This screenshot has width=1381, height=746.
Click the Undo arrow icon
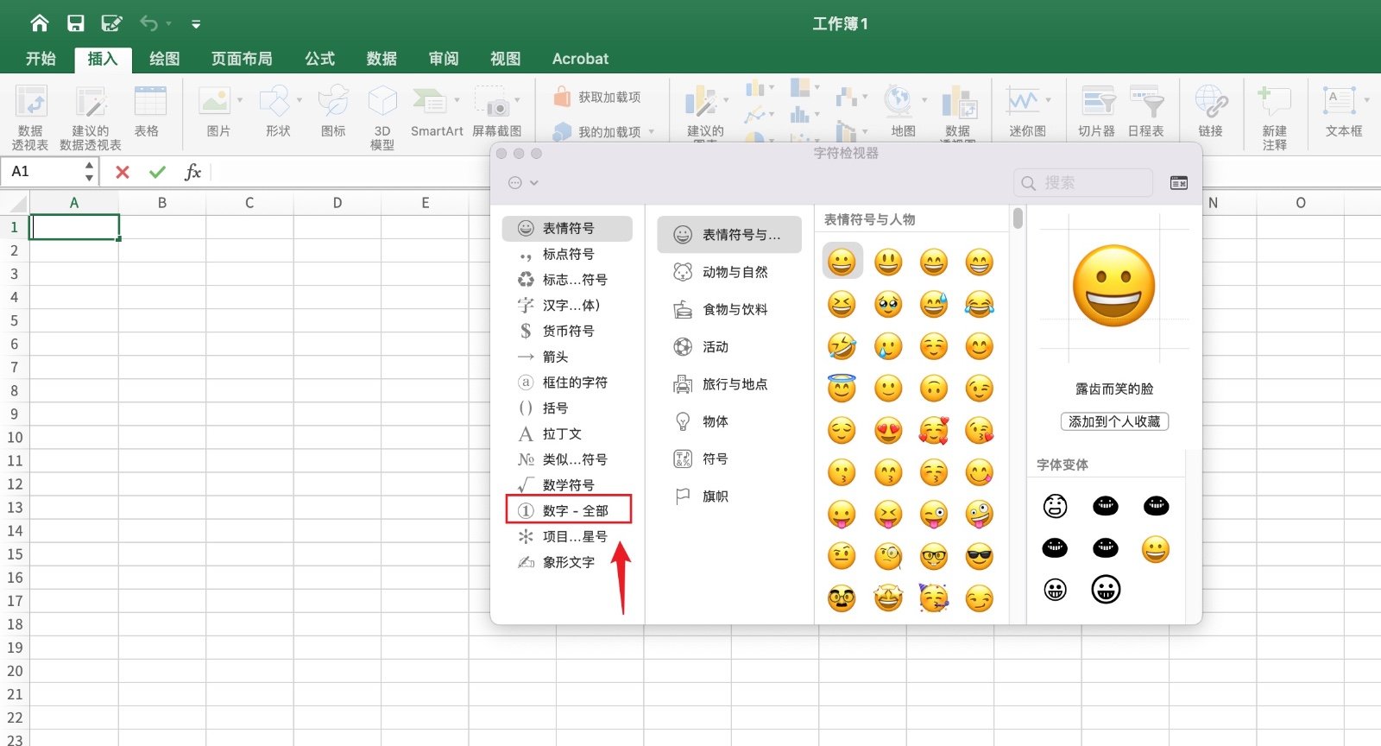(148, 23)
